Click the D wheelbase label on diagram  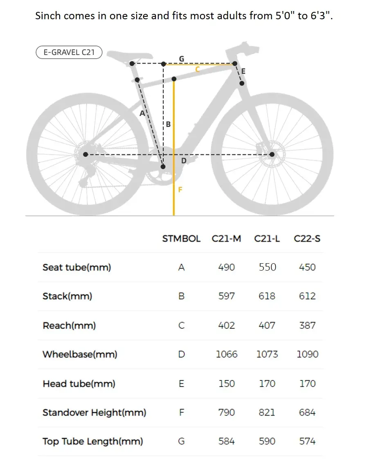[184, 161]
